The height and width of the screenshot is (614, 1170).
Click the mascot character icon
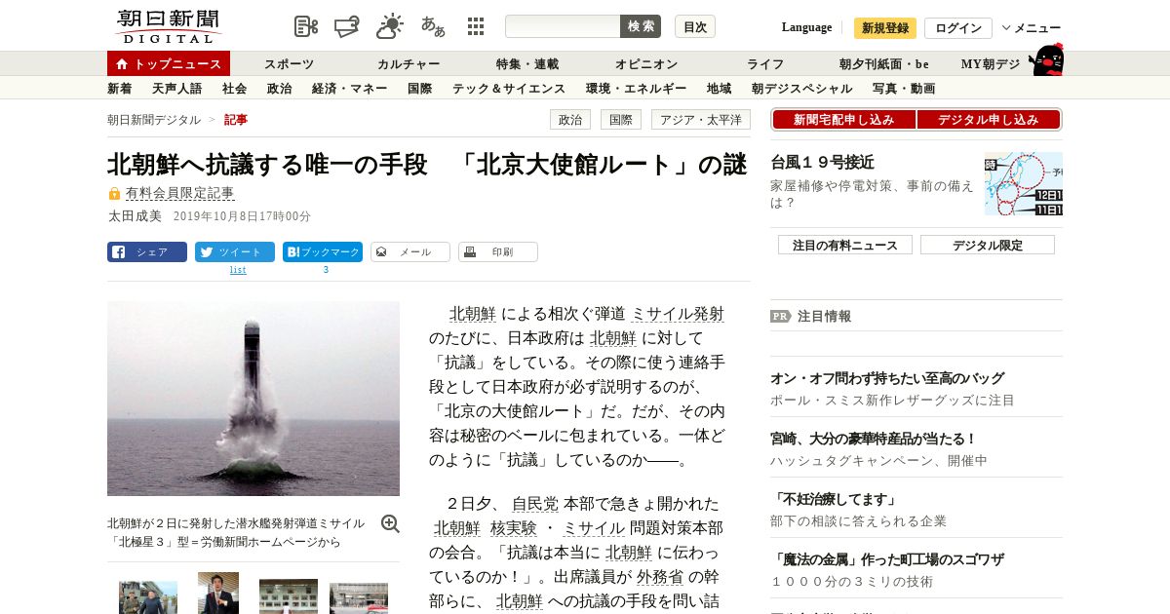(x=1046, y=59)
